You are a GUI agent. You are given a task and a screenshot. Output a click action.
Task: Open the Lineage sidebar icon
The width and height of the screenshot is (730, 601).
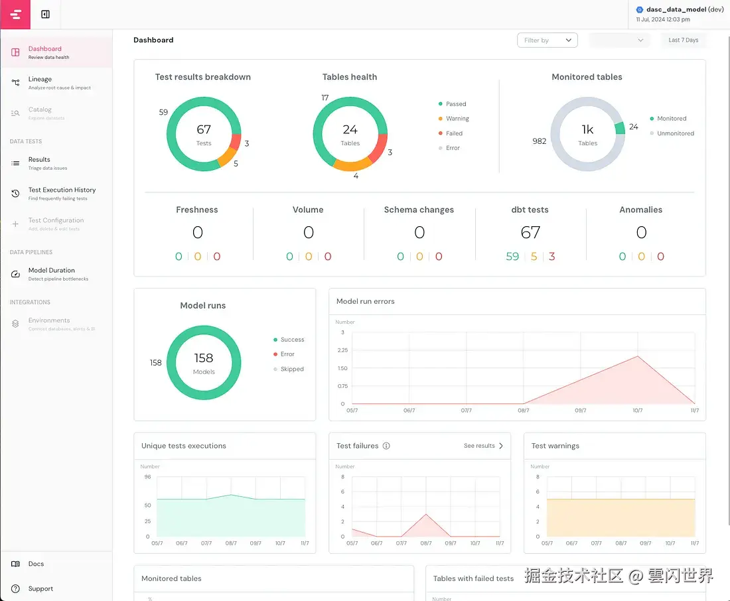pos(15,83)
